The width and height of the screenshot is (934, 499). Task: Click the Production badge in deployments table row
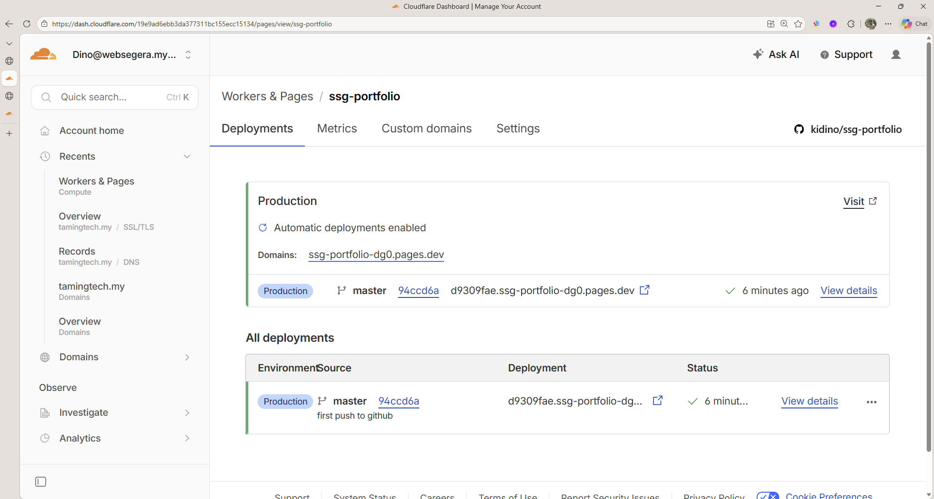[285, 402]
